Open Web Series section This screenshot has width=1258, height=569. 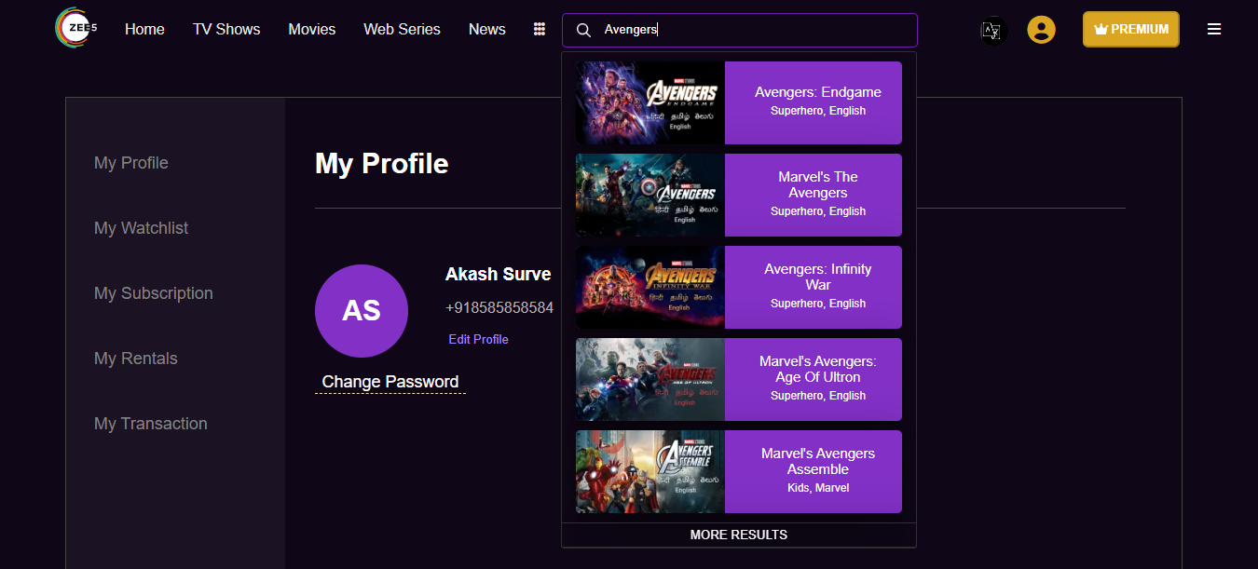click(x=402, y=29)
